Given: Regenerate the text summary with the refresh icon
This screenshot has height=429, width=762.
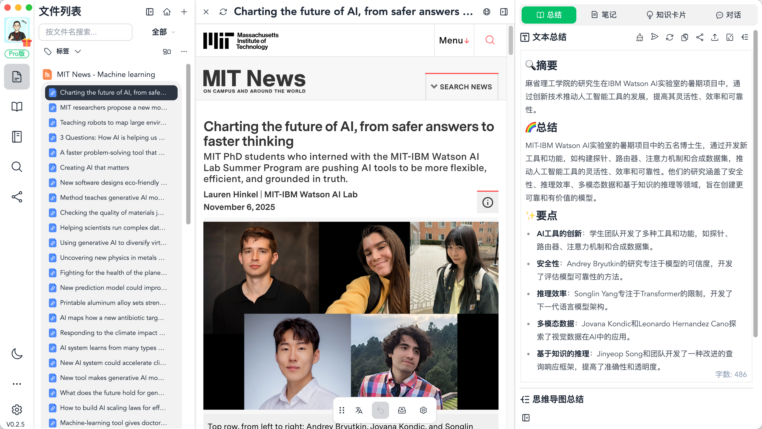Looking at the screenshot, I should point(669,37).
